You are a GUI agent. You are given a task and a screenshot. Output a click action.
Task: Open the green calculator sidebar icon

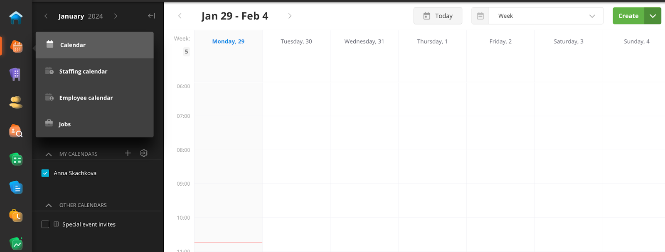pyautogui.click(x=16, y=159)
